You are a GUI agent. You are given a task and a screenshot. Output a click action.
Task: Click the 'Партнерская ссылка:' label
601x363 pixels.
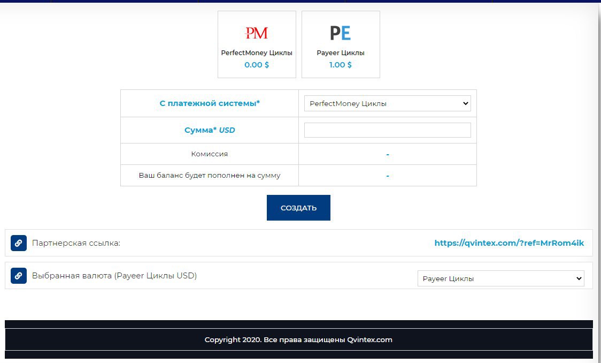pos(76,243)
